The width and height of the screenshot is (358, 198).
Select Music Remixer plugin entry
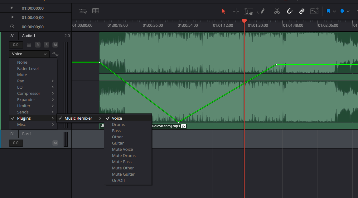pos(80,118)
